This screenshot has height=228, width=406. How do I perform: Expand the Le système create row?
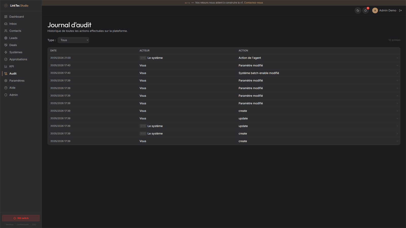pos(397,134)
